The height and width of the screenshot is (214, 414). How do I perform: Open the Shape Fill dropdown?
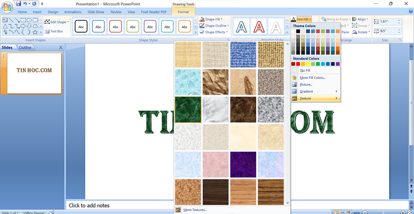[215, 19]
